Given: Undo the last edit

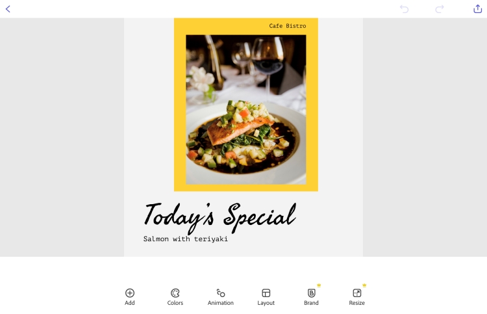Looking at the screenshot, I should [404, 9].
